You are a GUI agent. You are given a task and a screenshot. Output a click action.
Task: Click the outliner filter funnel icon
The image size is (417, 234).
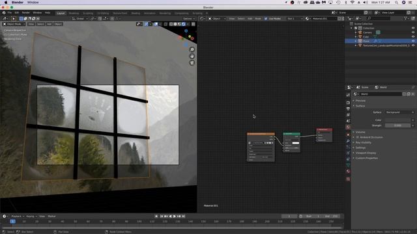point(405,18)
